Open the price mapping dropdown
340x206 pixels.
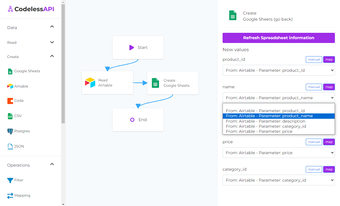(278, 153)
